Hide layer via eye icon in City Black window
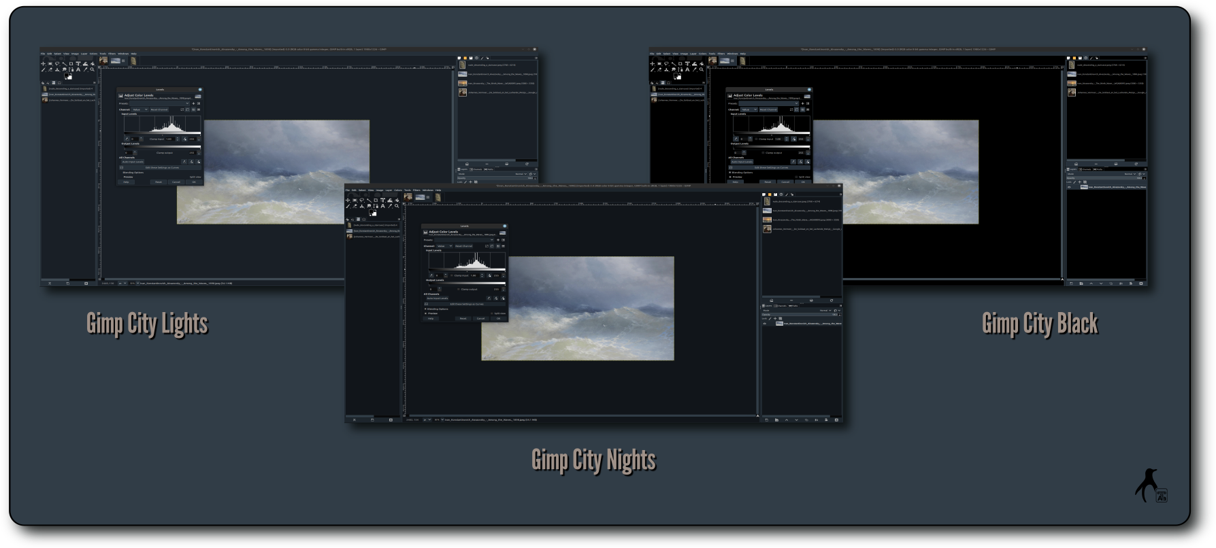1216x548 pixels. pyautogui.click(x=1069, y=187)
